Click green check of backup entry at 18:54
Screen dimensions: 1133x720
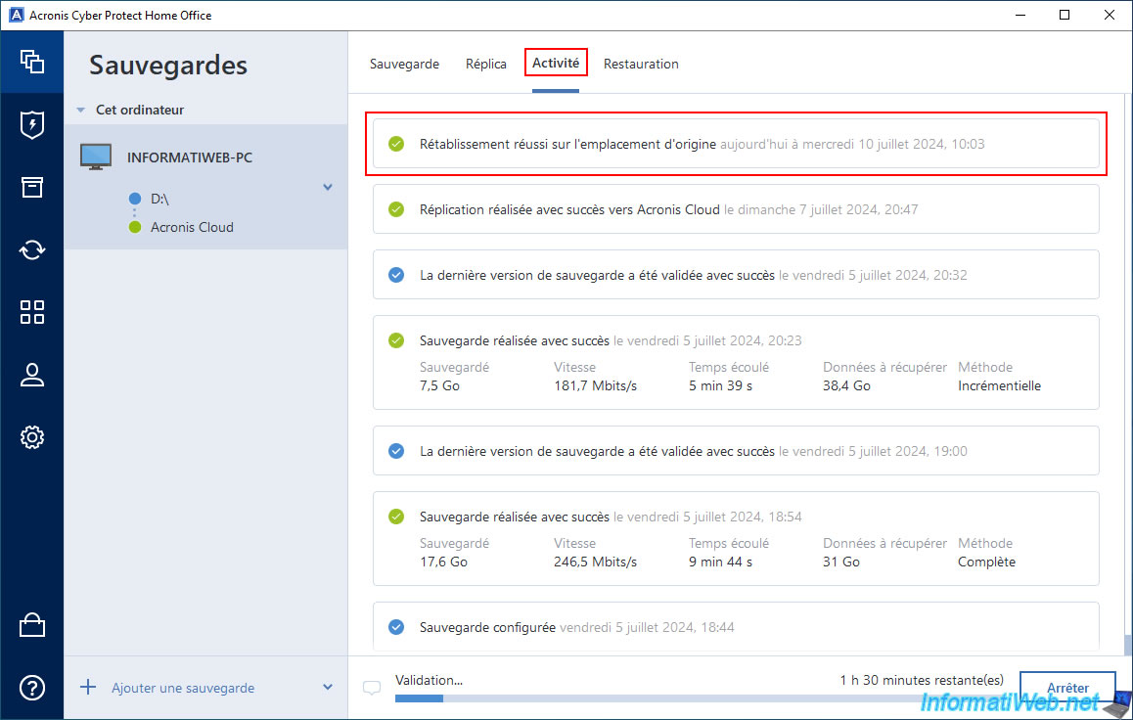[396, 517]
